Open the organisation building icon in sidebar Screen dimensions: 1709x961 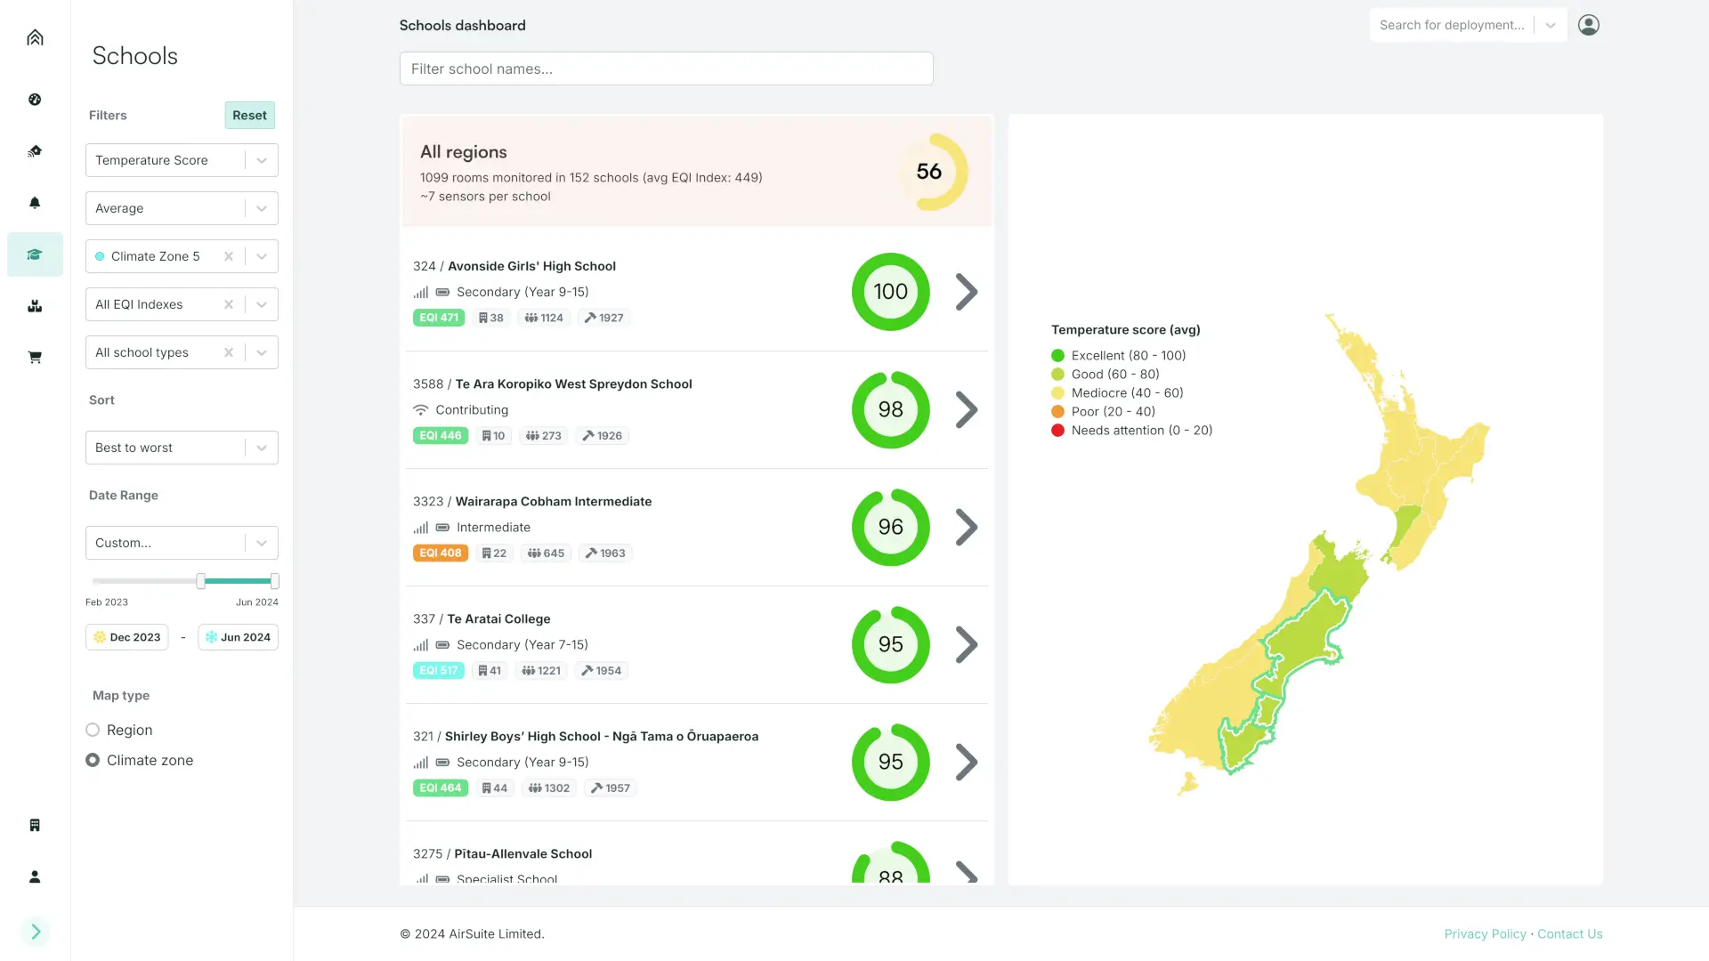click(35, 825)
